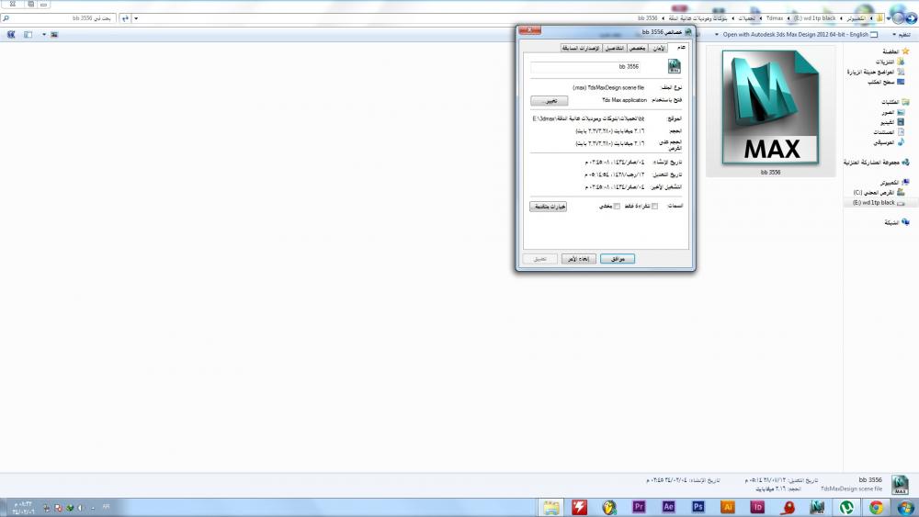Click Open with Autodesk 3ds Max Design button
919x517 pixels.
tap(800, 35)
